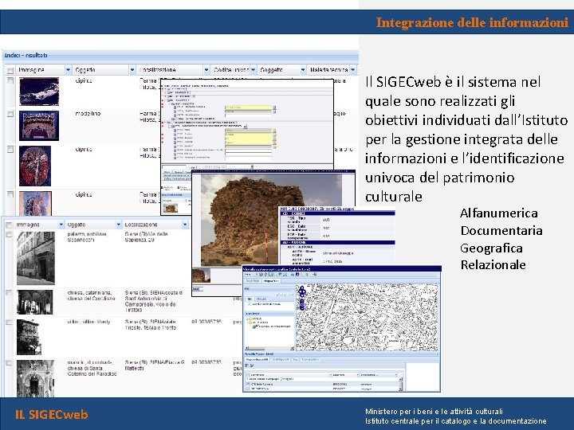Open the chiesa del Crocifisso arcade thumbnail
Screen dimensions: 574x430
pyautogui.click(x=35, y=302)
